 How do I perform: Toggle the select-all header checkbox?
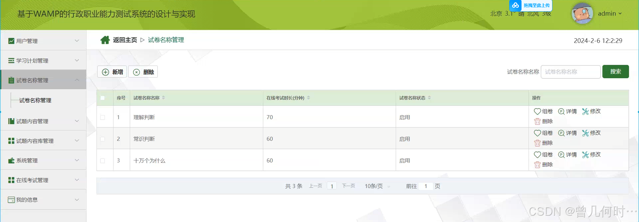[x=103, y=98]
